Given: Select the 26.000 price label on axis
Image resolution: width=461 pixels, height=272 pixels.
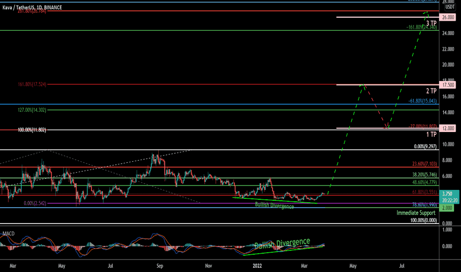Looking at the screenshot, I should [x=448, y=17].
